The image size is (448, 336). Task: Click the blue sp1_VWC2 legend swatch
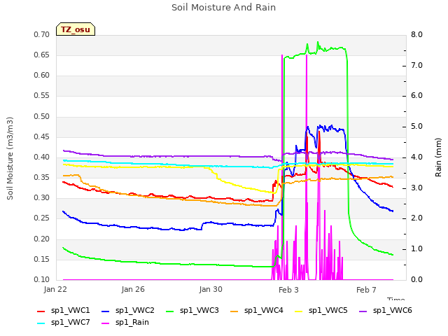coord(106,311)
